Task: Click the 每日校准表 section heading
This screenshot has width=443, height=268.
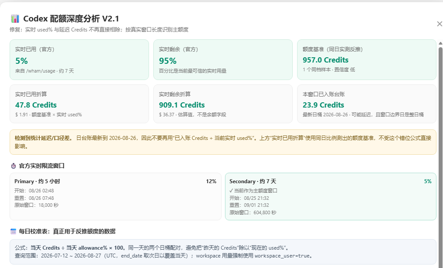Action: 67,232
